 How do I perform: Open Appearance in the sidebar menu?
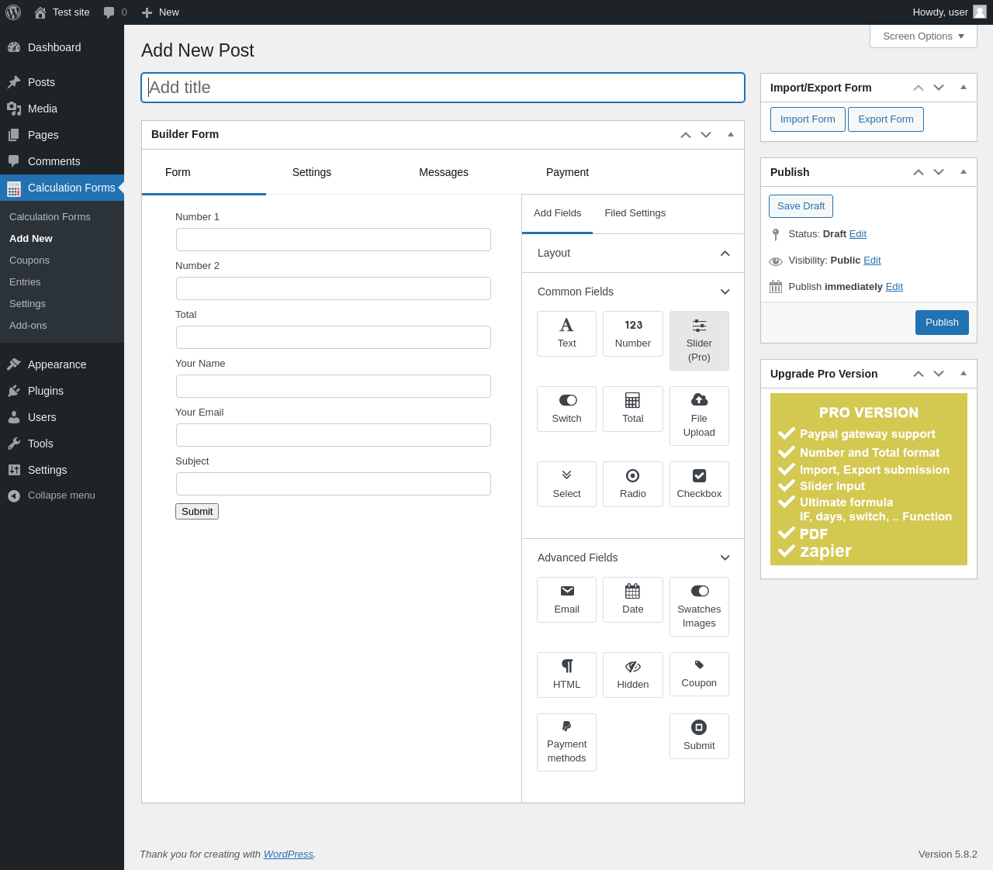62,364
